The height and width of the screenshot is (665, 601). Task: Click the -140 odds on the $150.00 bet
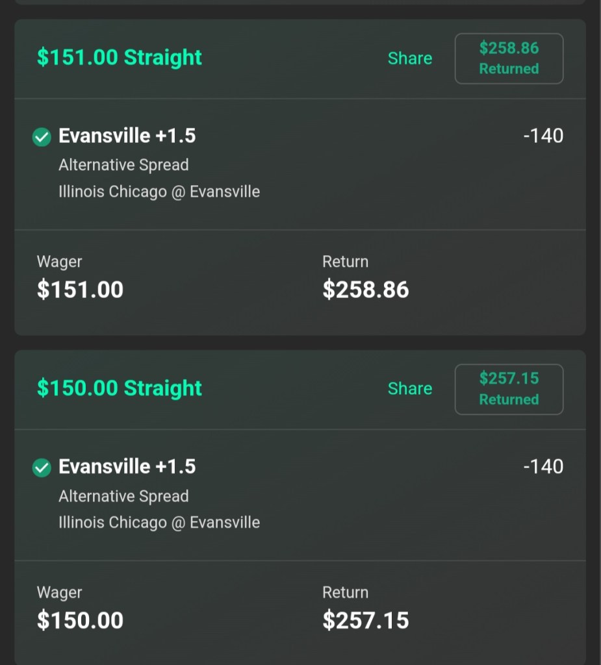543,466
